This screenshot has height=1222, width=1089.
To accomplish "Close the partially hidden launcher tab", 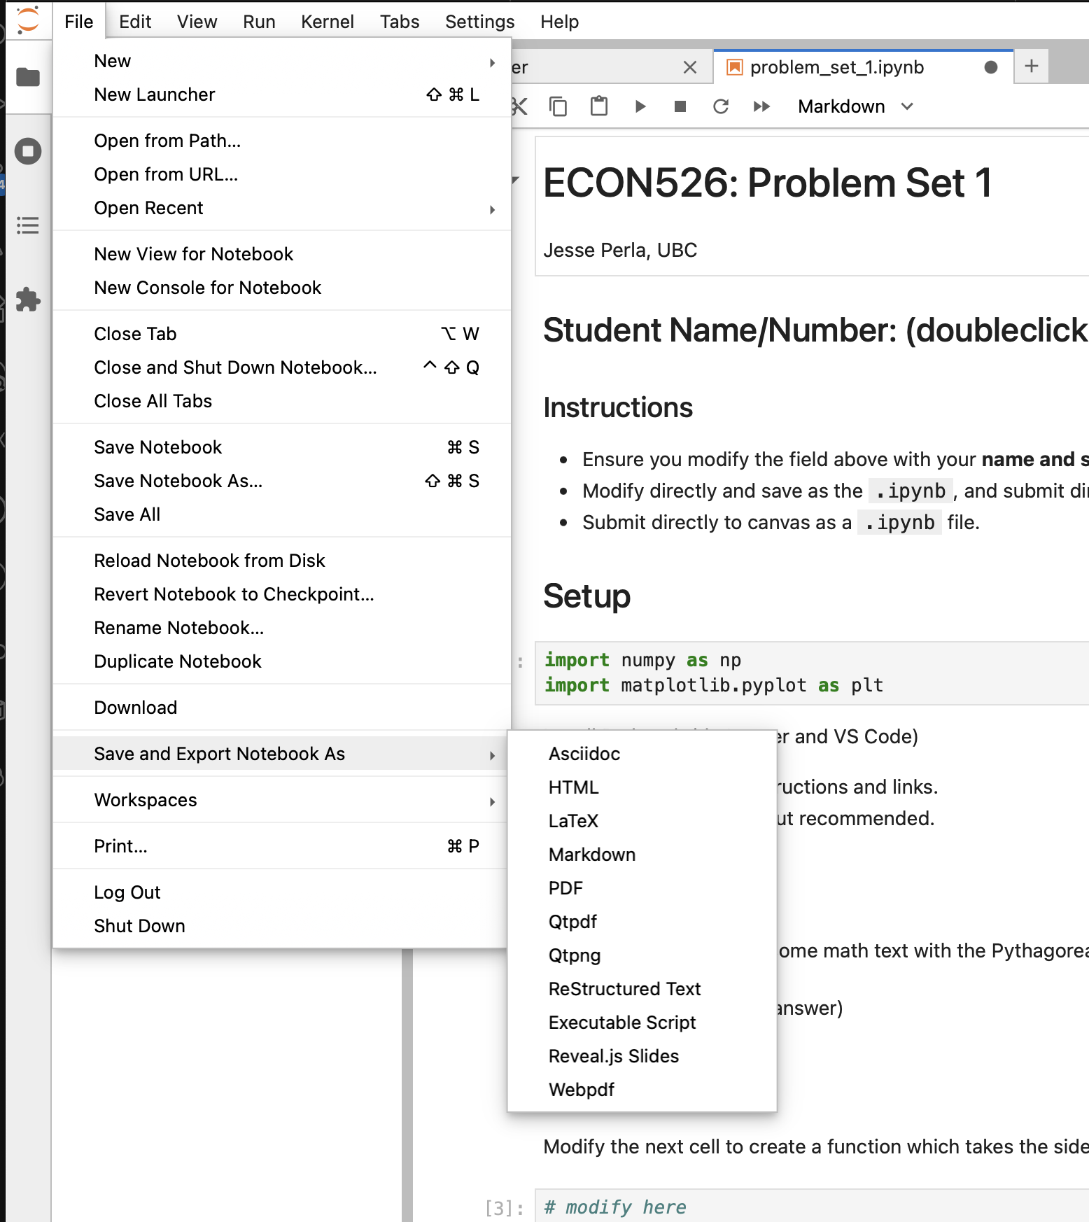I will tap(689, 67).
